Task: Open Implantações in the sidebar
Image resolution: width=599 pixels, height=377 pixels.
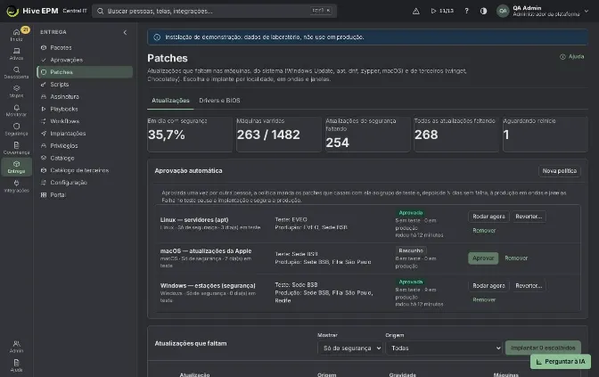Action: click(85, 134)
